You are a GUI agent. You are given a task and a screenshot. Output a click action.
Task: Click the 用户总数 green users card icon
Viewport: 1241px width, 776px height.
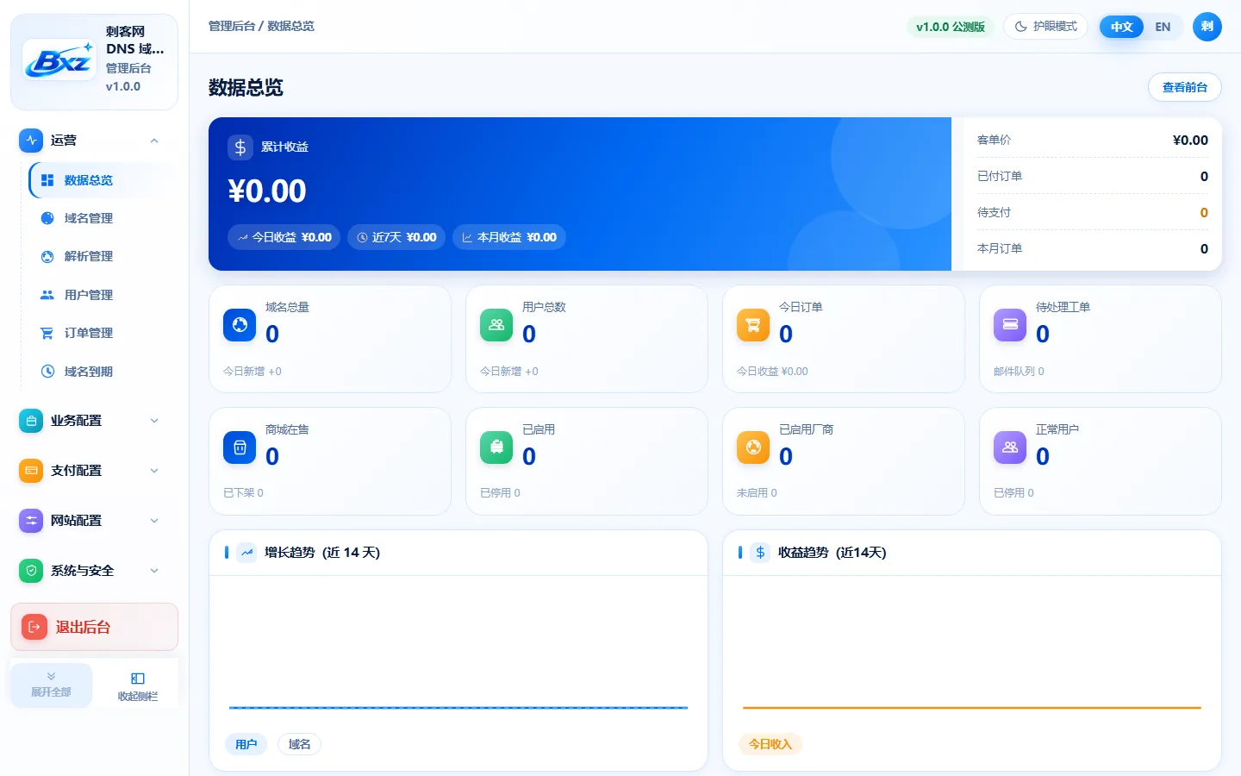pos(496,325)
